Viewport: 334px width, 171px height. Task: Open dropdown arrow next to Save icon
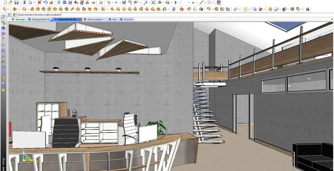click(x=20, y=3)
